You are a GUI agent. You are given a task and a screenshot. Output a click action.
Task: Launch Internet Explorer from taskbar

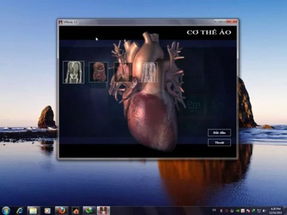click(x=20, y=211)
